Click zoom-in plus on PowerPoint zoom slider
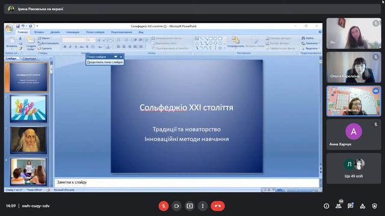 [314, 190]
